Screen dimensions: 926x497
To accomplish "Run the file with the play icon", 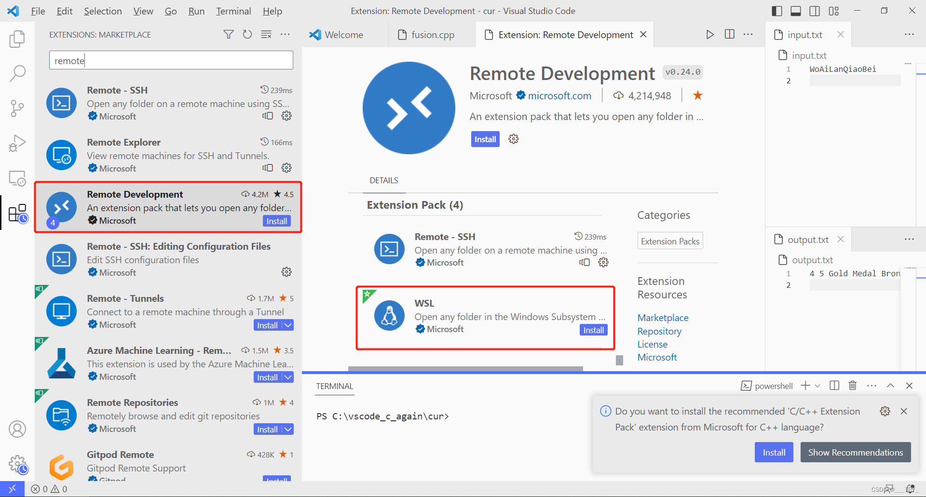I will click(710, 34).
